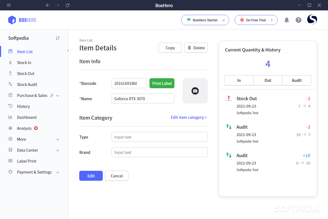Click the current quantity value 4

(x=268, y=64)
